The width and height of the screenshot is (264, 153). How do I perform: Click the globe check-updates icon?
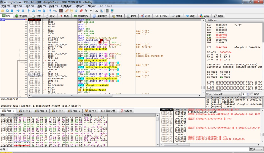(x=112, y=11)
